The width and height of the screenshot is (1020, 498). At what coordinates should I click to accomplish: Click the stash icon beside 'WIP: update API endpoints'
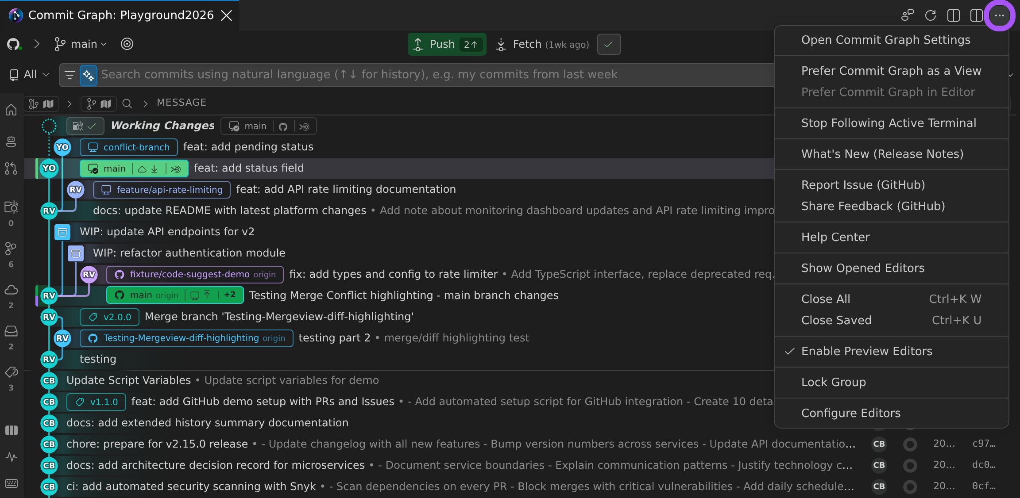click(62, 232)
